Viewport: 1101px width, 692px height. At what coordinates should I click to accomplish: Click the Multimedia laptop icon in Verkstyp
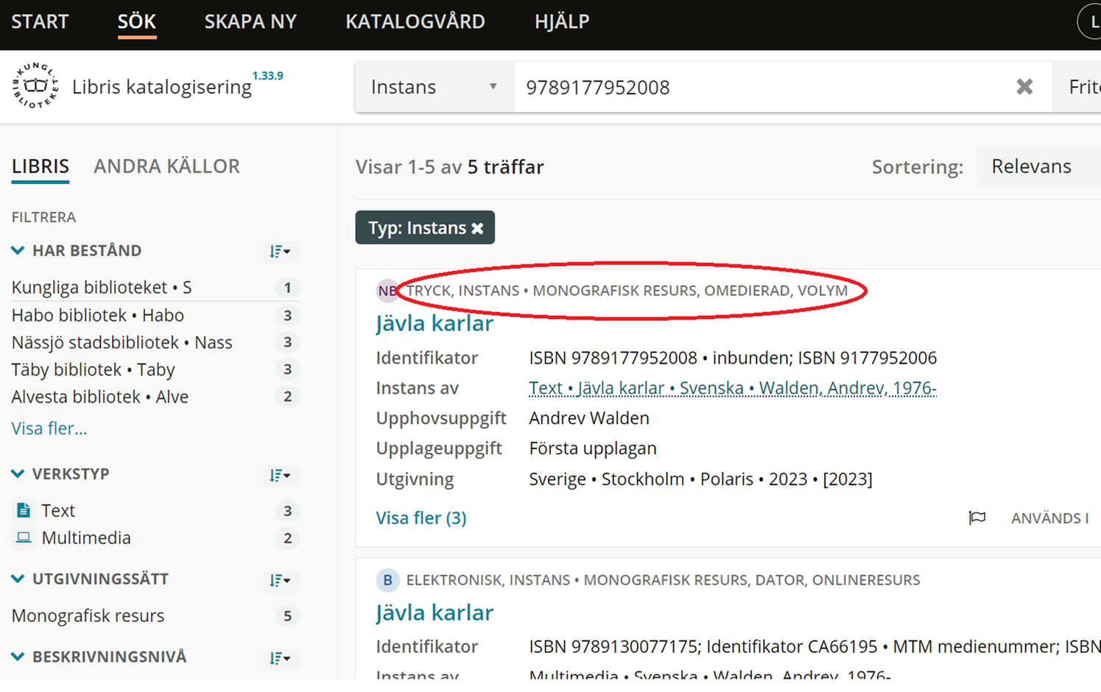tap(24, 537)
